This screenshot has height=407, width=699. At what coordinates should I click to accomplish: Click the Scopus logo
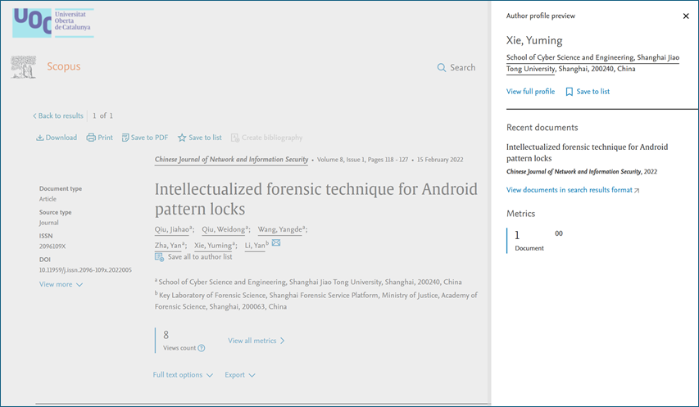(63, 67)
